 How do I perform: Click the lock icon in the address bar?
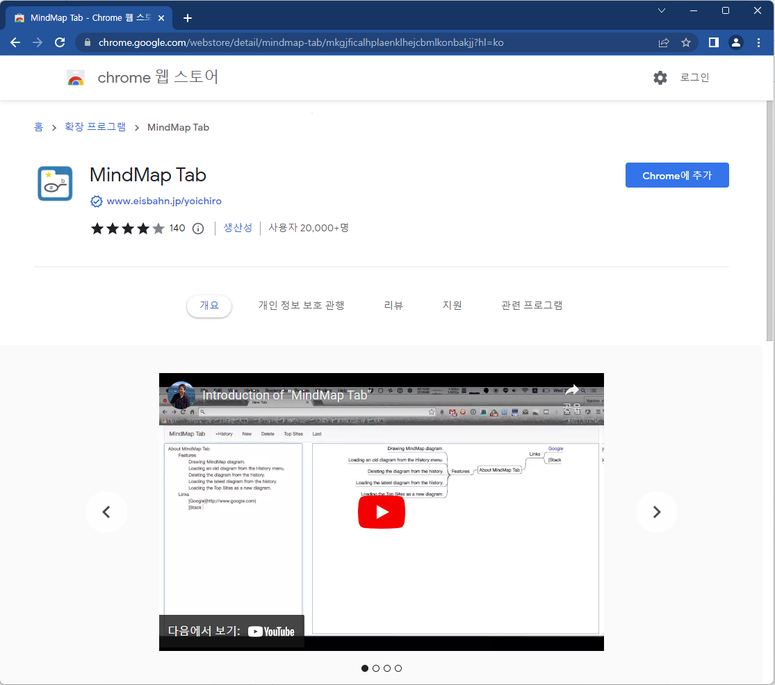(88, 42)
